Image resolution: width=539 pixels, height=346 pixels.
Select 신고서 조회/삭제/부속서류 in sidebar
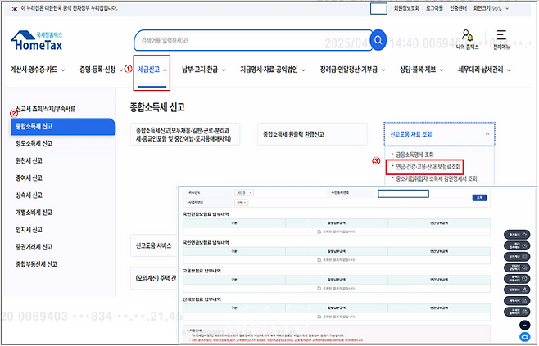tap(45, 109)
